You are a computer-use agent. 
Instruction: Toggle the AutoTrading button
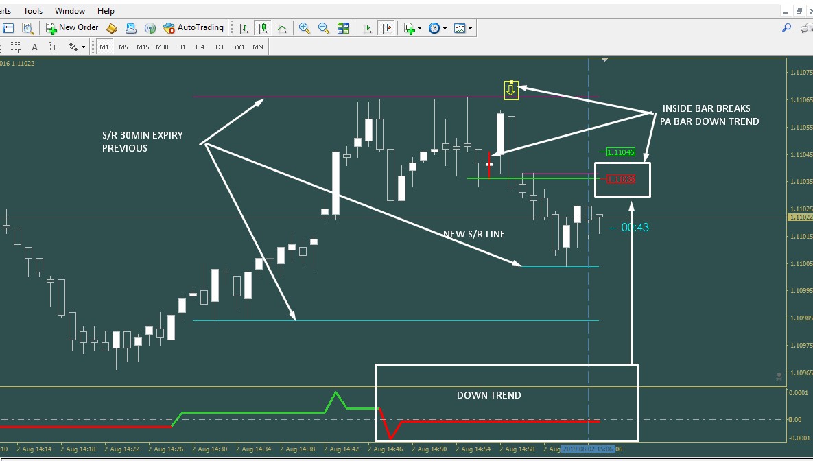pyautogui.click(x=193, y=28)
